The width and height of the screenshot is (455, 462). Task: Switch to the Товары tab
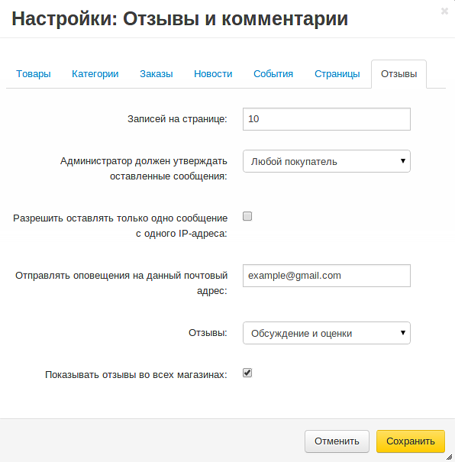[34, 73]
